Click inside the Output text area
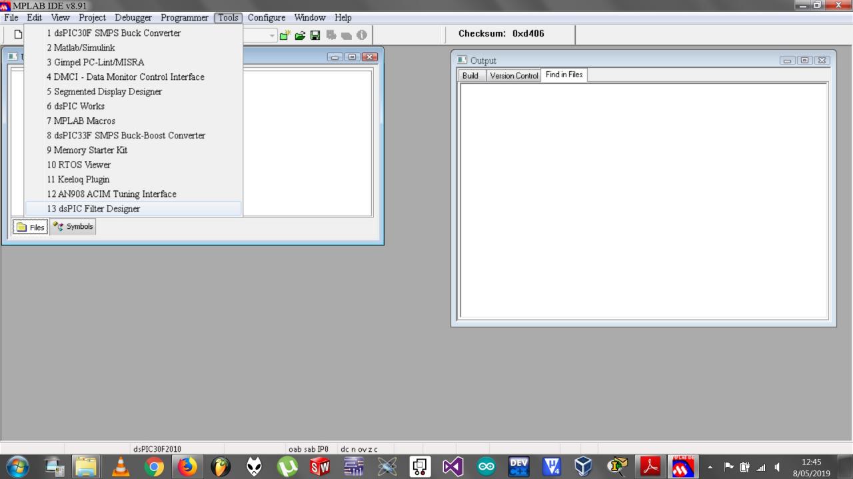Viewport: 853px width, 479px height. point(644,200)
